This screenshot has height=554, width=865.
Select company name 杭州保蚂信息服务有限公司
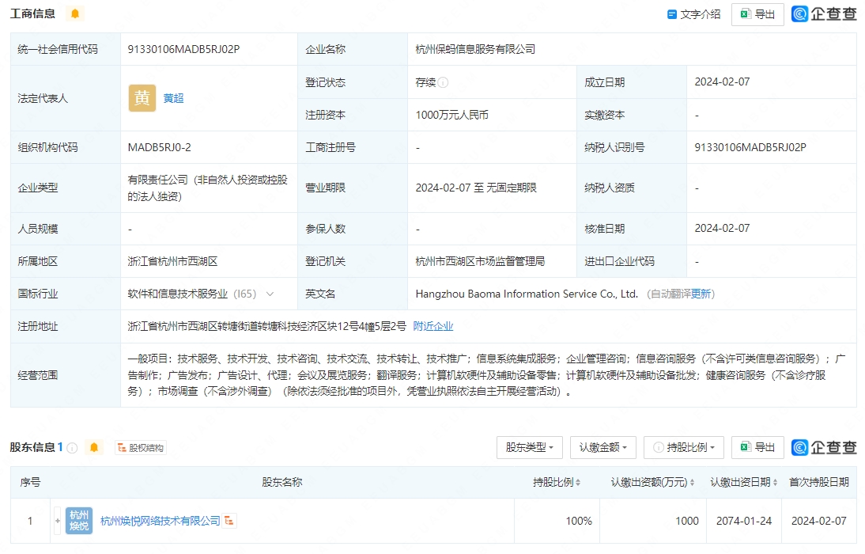(475, 49)
